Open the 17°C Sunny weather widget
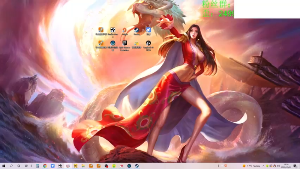Screen dimensions: 300x169 click(x=251, y=166)
